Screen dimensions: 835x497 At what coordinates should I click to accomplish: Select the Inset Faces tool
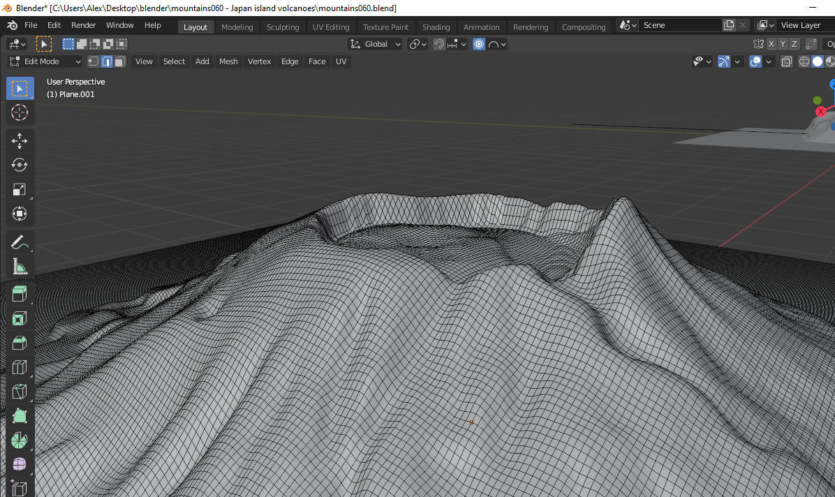point(20,318)
